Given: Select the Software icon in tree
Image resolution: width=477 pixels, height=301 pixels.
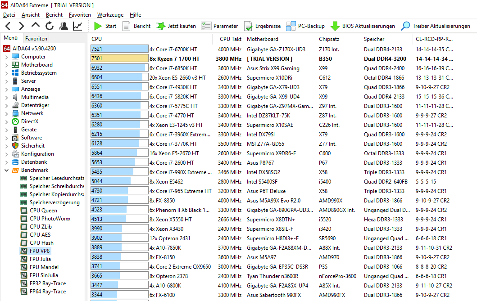Looking at the screenshot, I should coord(15,138).
